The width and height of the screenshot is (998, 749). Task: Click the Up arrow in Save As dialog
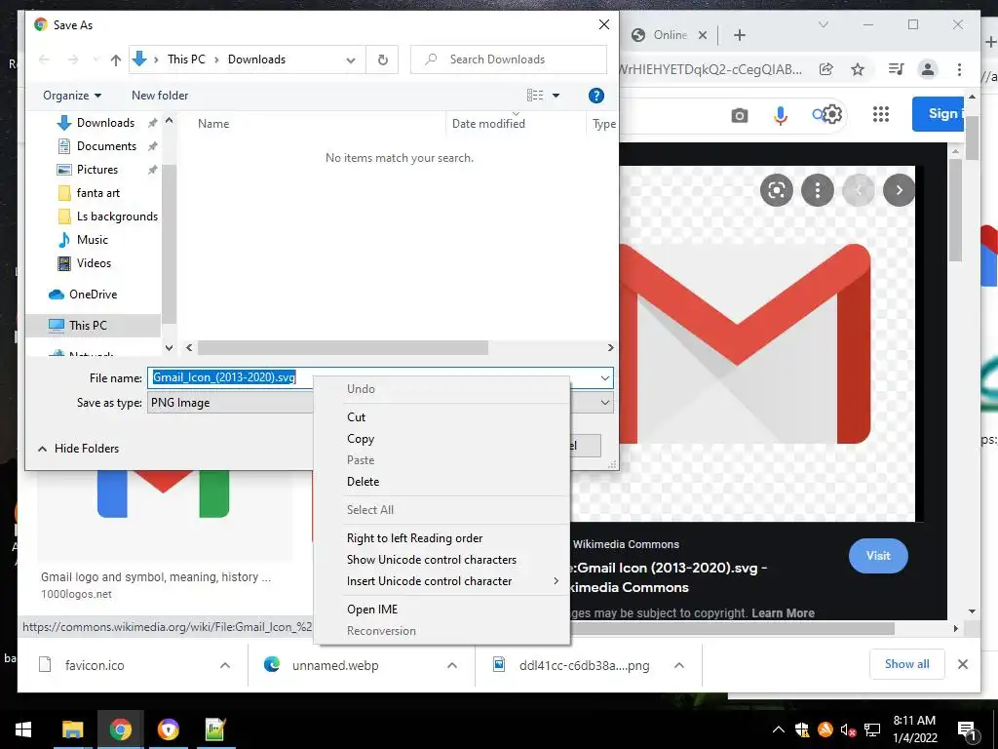tap(115, 59)
